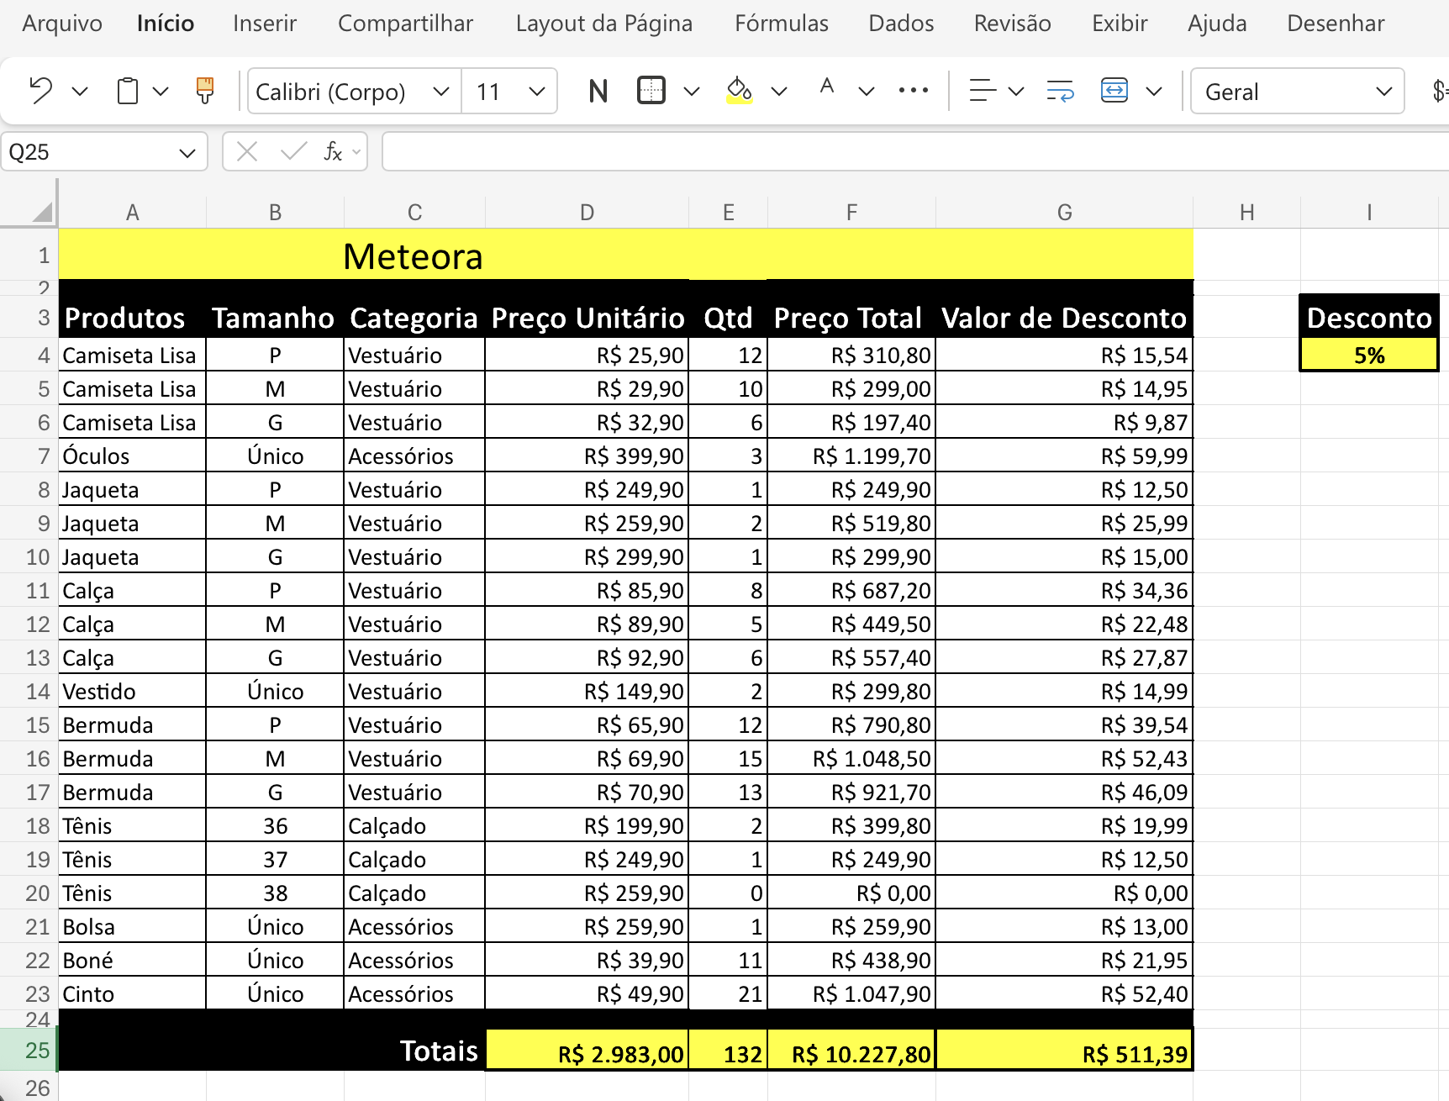Image resolution: width=1449 pixels, height=1101 pixels.
Task: Click the R$ 511,39 total discount cell
Action: pos(1064,1051)
